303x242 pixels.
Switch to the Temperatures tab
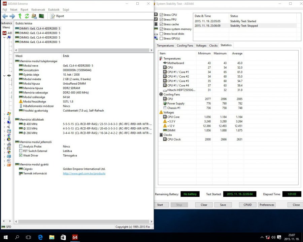(165, 46)
